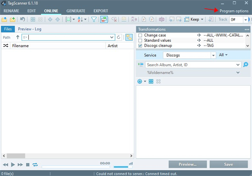Click the open folder icon in toolbar
This screenshot has width=252, height=176.
[x=4, y=19]
